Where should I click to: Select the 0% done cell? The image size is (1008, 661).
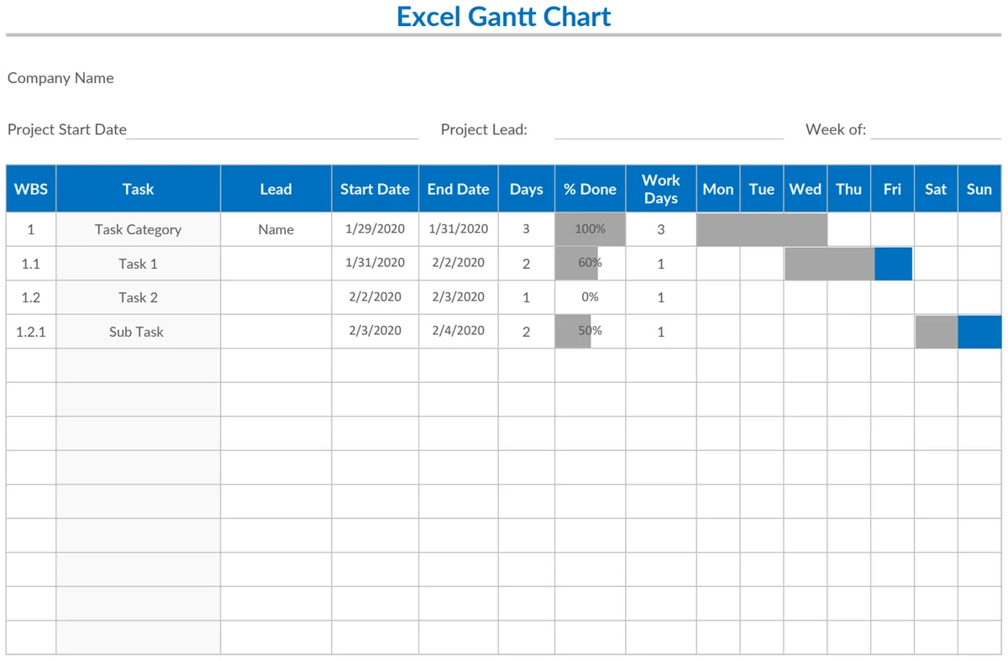coord(590,297)
